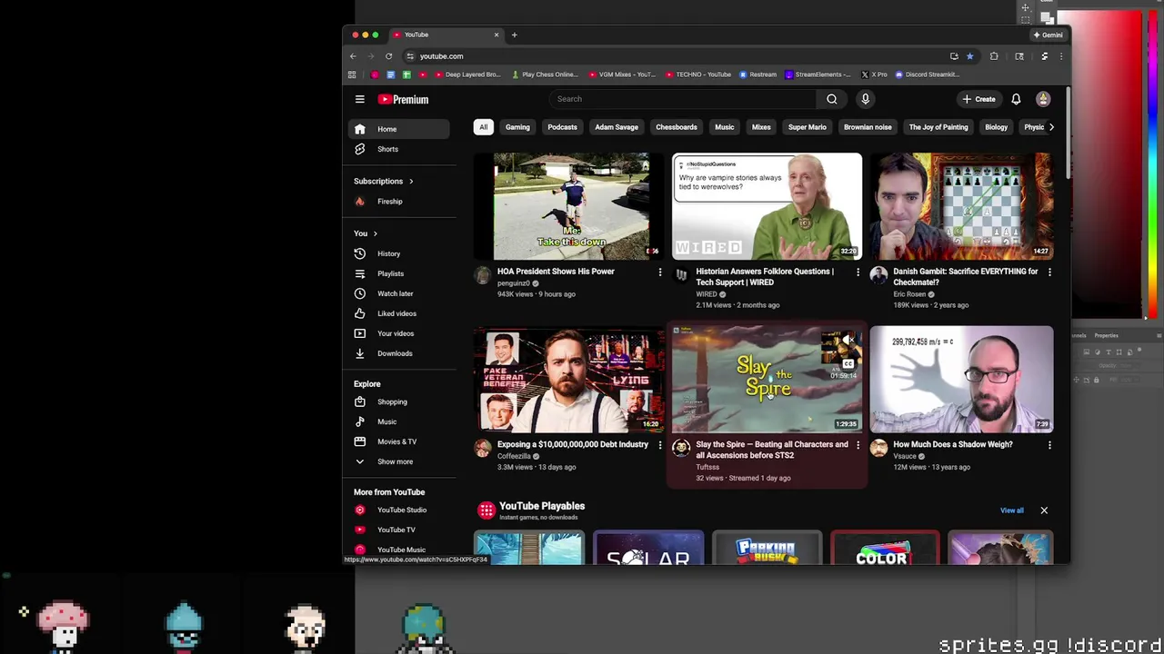Open Gemini in Chrome

coord(1048,35)
